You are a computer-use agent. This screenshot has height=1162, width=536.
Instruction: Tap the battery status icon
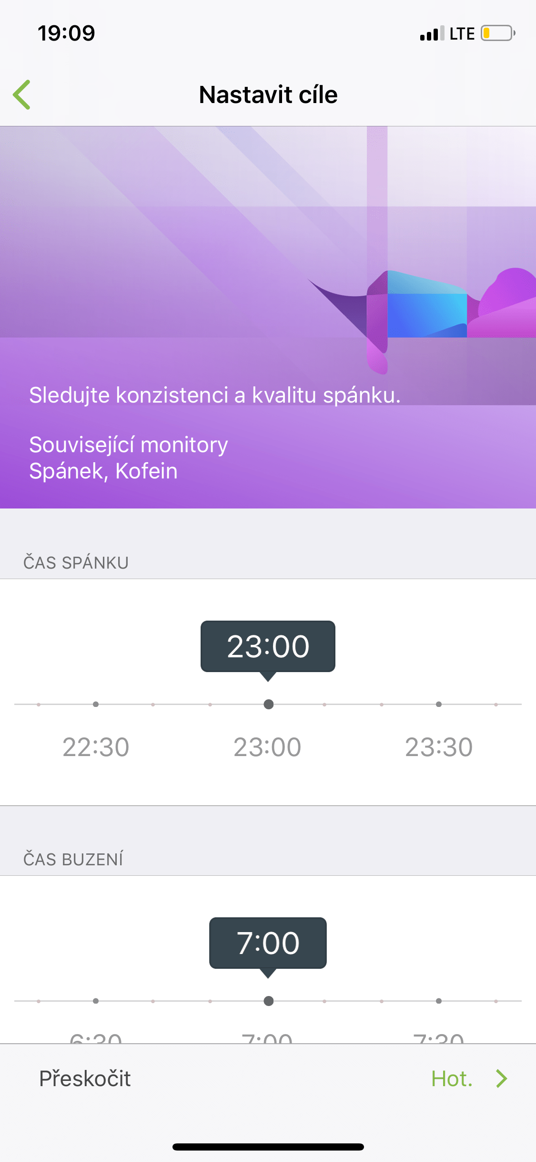(497, 33)
